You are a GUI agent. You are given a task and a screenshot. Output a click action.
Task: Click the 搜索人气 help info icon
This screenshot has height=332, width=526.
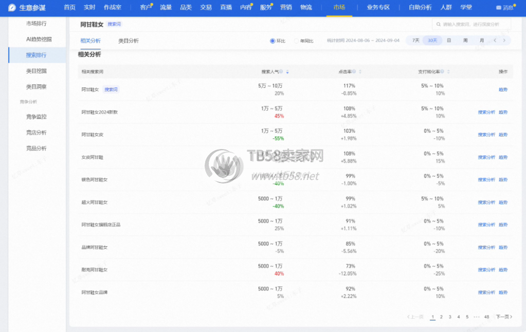point(281,72)
